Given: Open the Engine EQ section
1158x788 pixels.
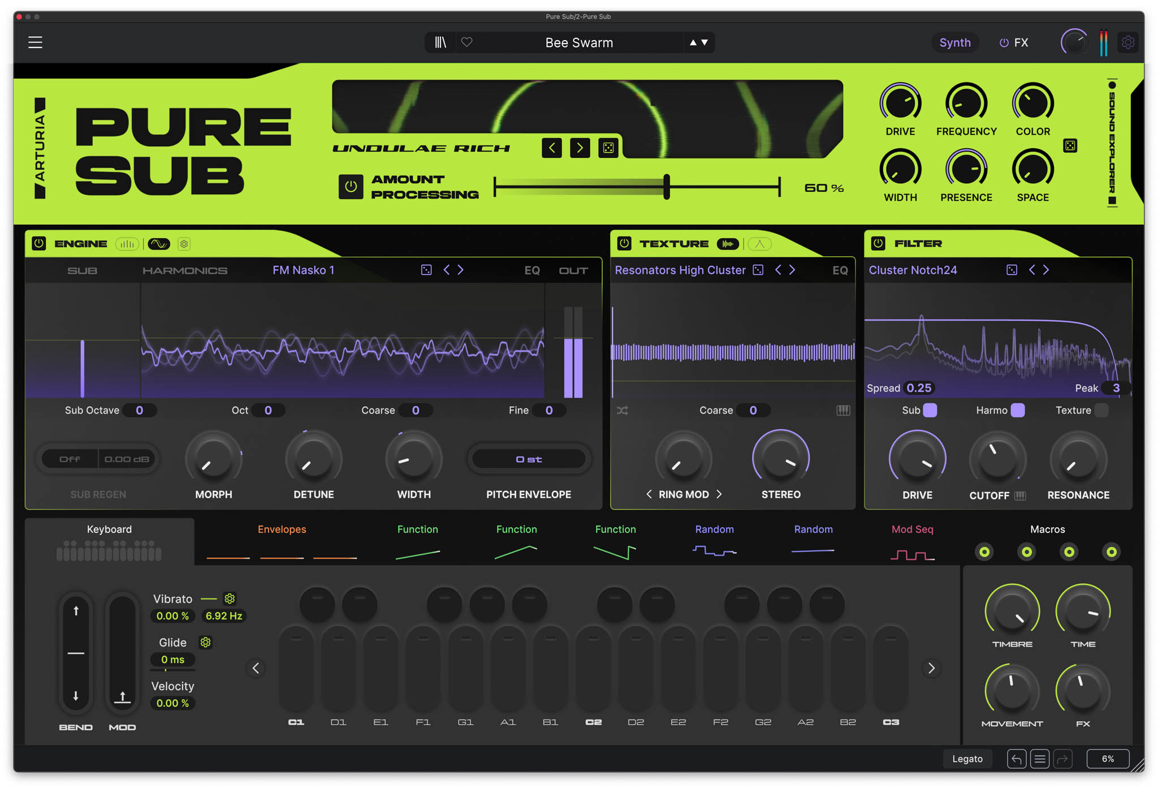Looking at the screenshot, I should click(532, 270).
